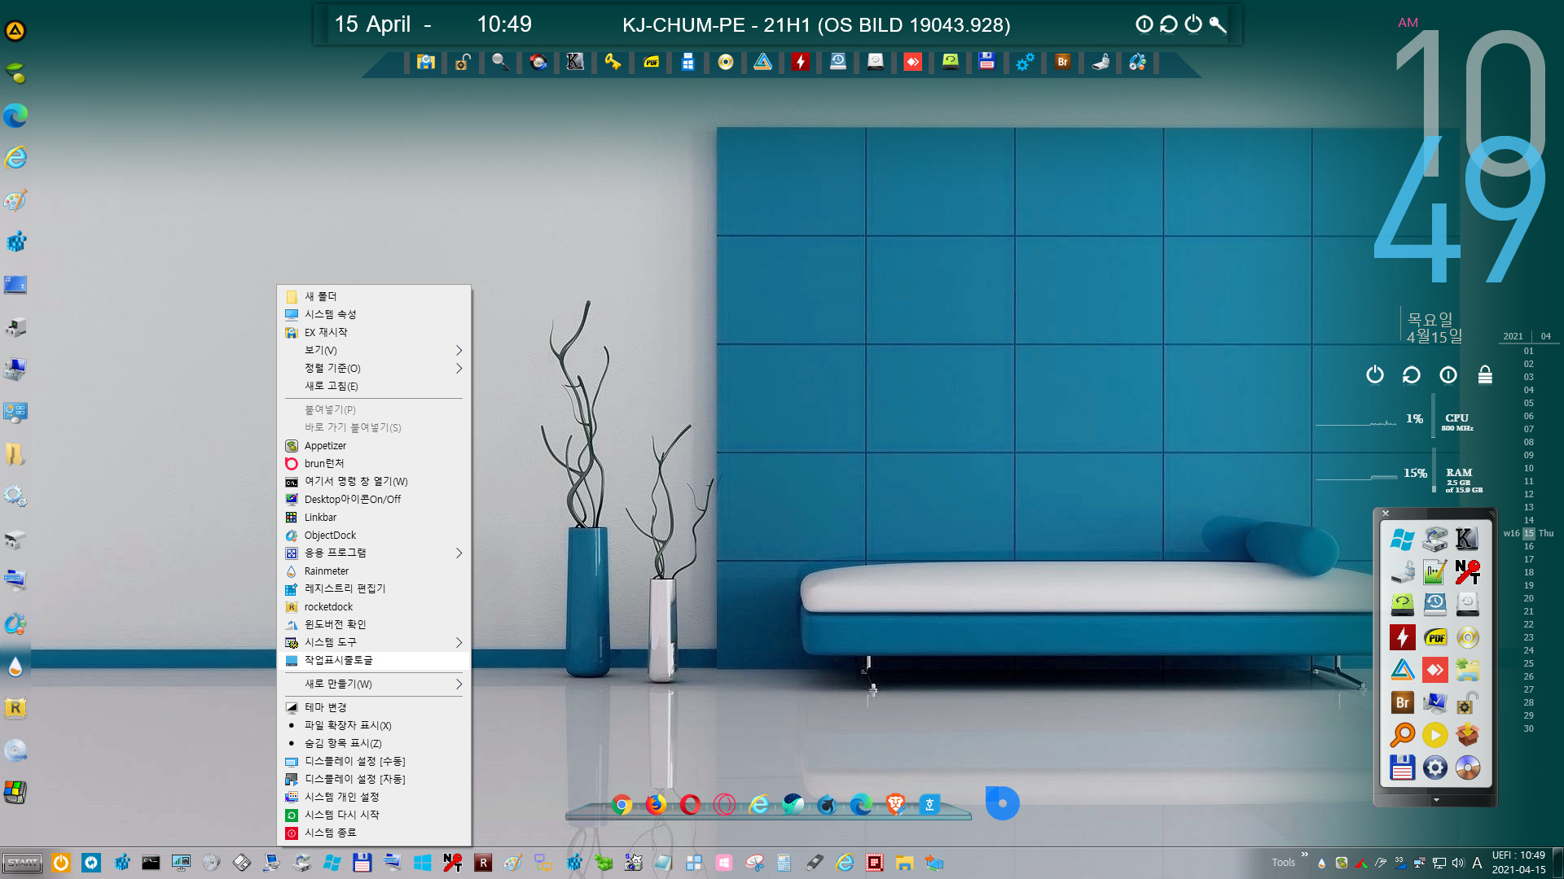Viewport: 1564px width, 879px height.
Task: Click the UEFI clock in the system tray
Action: pos(1518,862)
